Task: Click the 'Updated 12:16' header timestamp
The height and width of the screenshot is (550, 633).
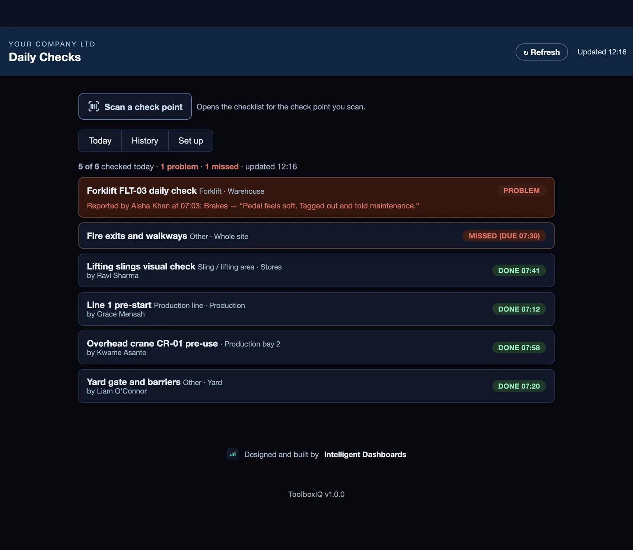Action: coord(602,52)
